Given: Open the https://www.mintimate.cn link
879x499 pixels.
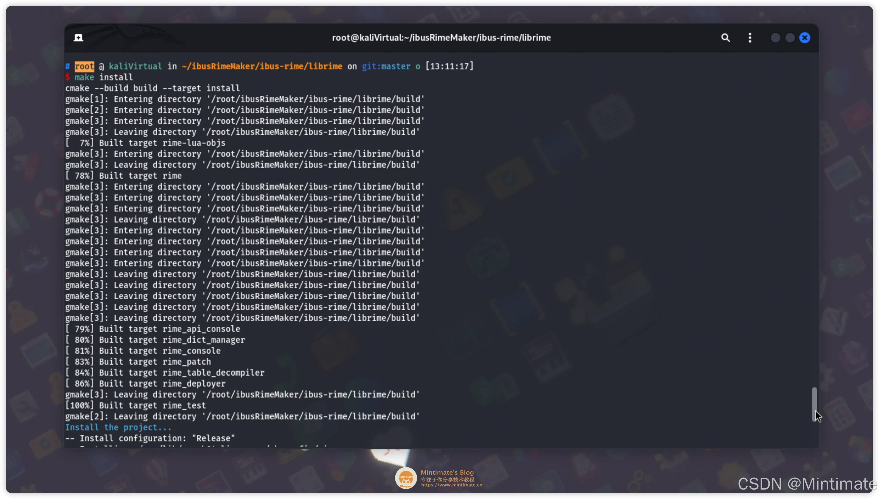Looking at the screenshot, I should 451,485.
